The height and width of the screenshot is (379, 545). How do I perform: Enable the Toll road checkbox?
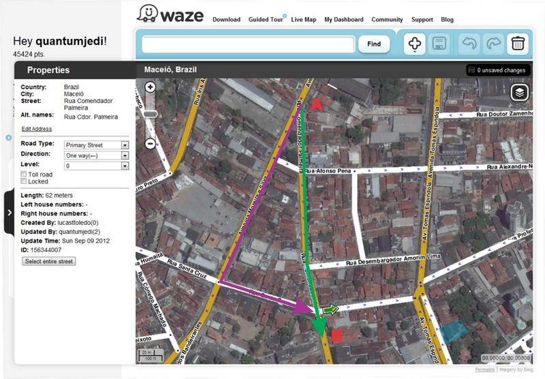[x=24, y=174]
